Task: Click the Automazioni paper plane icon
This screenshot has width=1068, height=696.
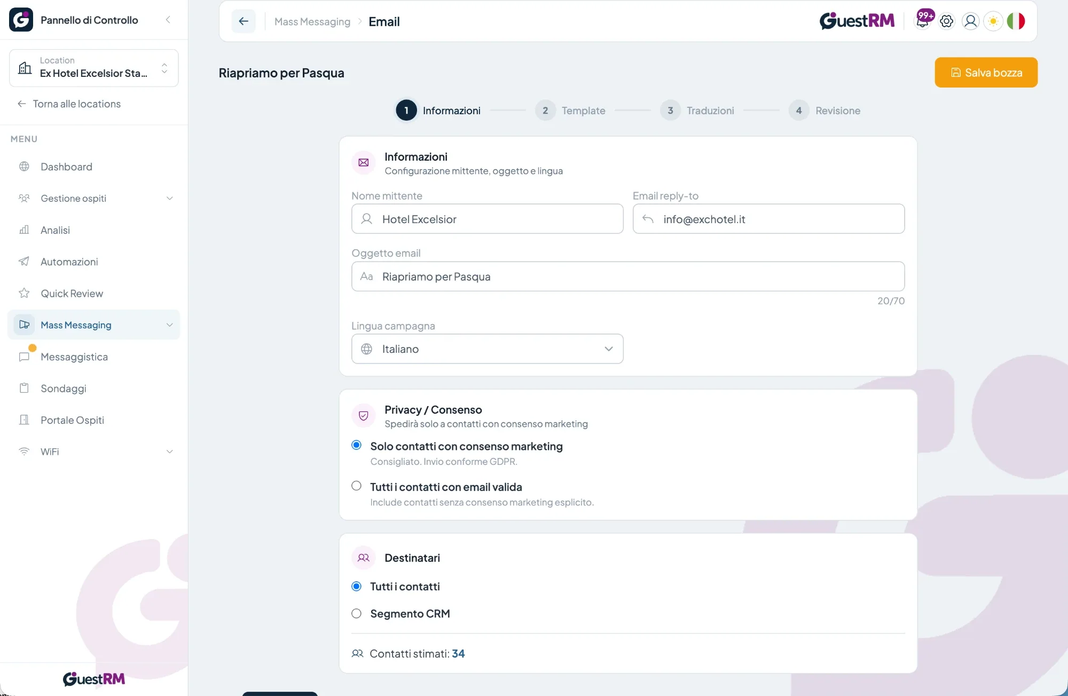Action: (24, 262)
